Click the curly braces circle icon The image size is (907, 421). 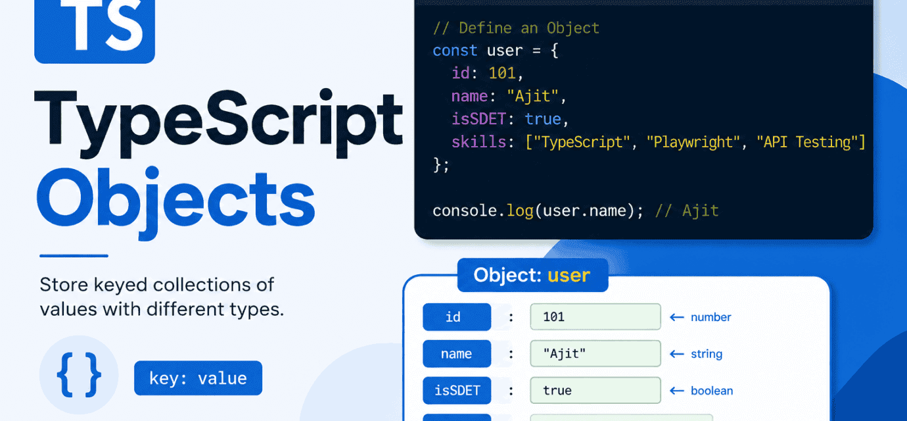click(79, 375)
